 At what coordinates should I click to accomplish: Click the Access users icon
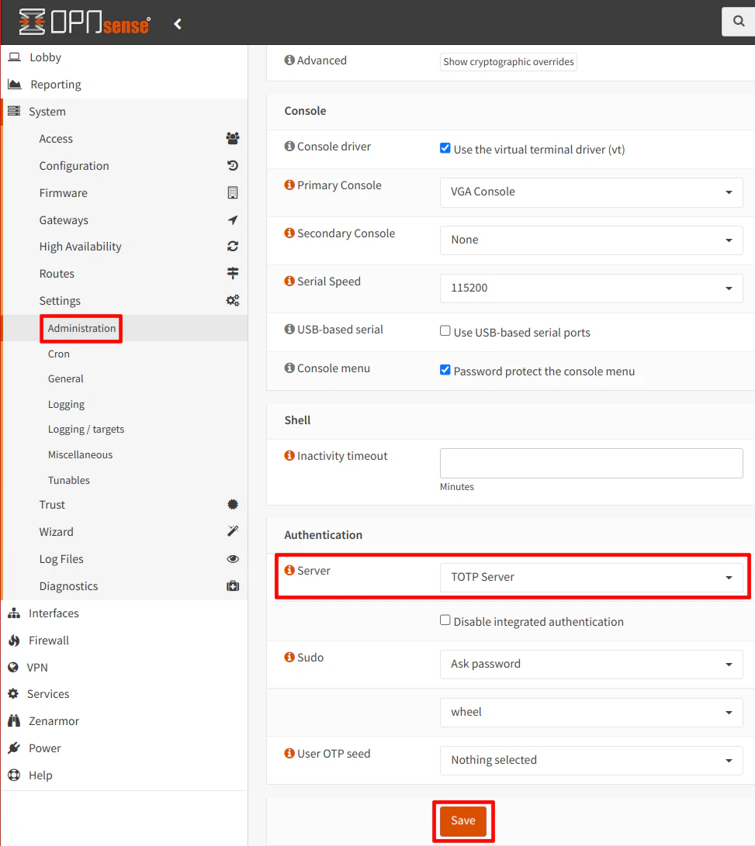tap(233, 138)
